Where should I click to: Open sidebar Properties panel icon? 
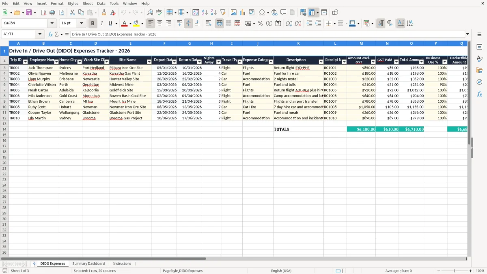(479, 47)
